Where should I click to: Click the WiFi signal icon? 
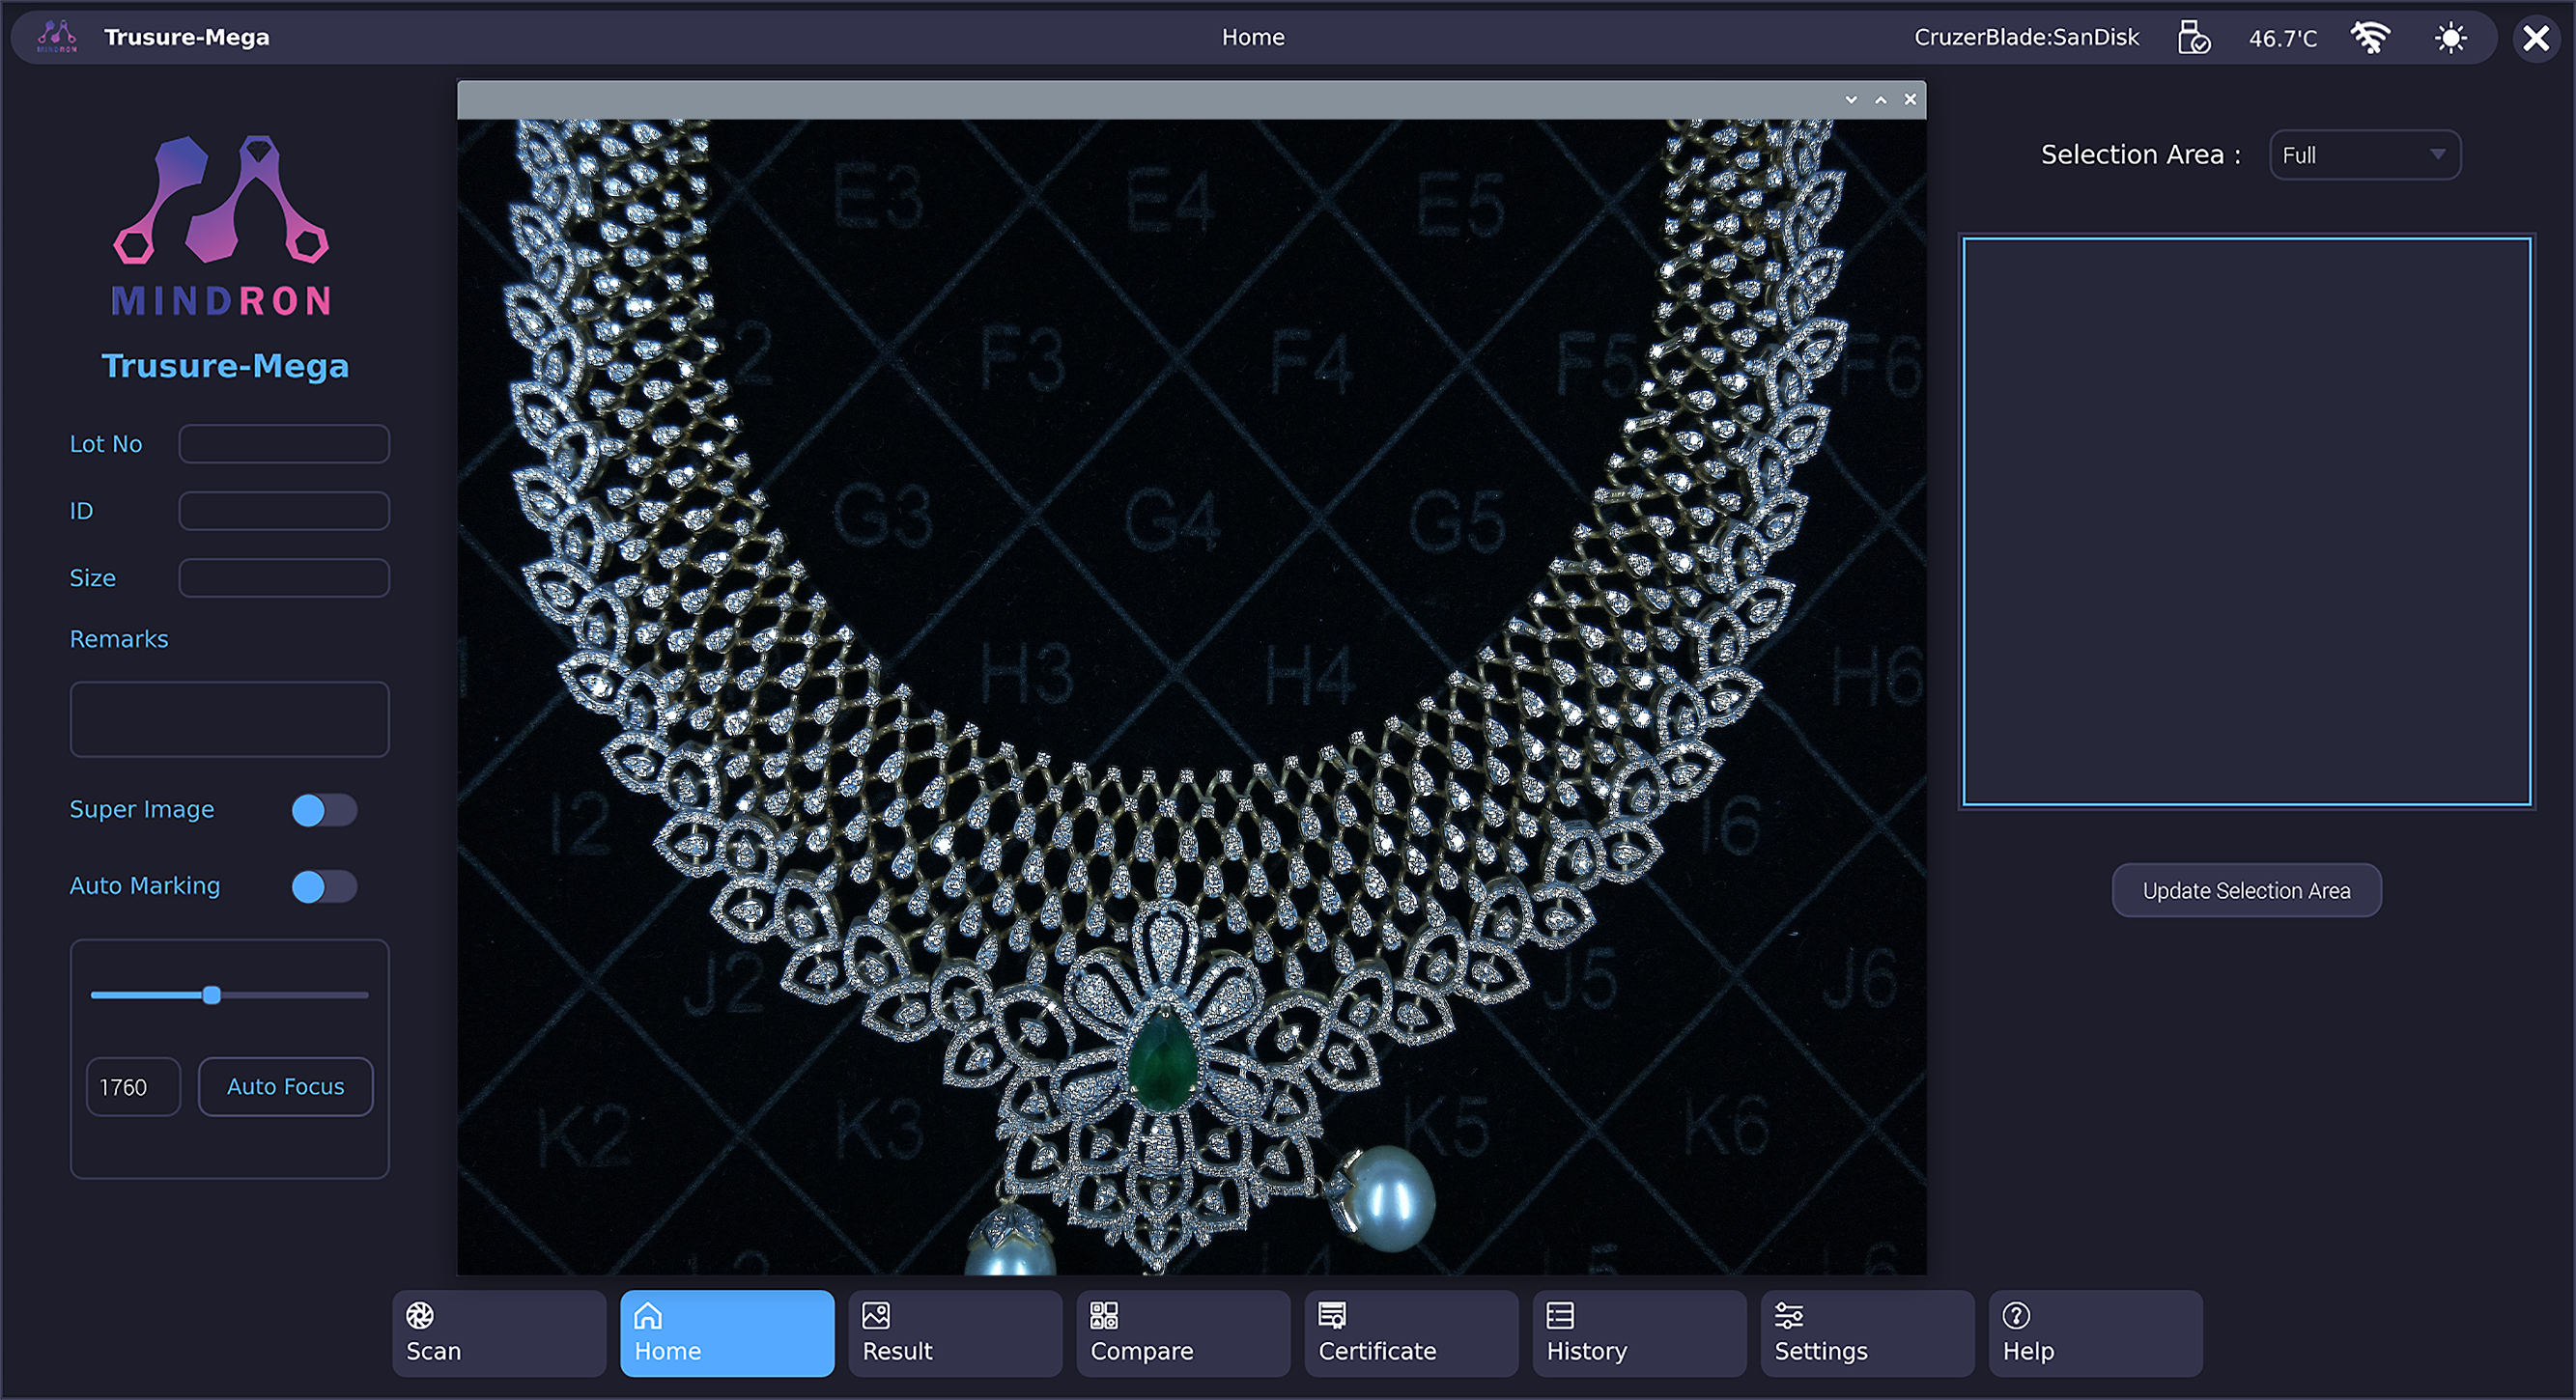click(x=2370, y=38)
